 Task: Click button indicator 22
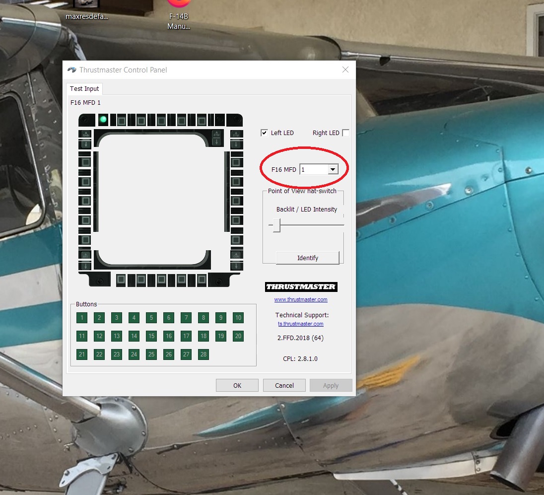(x=99, y=354)
